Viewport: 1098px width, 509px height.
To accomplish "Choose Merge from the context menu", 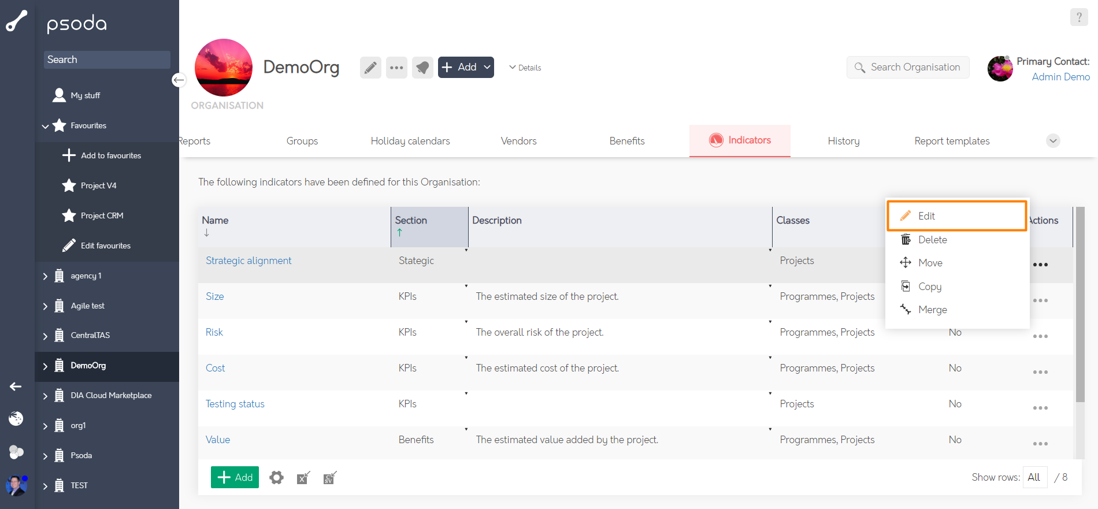I will (957, 310).
